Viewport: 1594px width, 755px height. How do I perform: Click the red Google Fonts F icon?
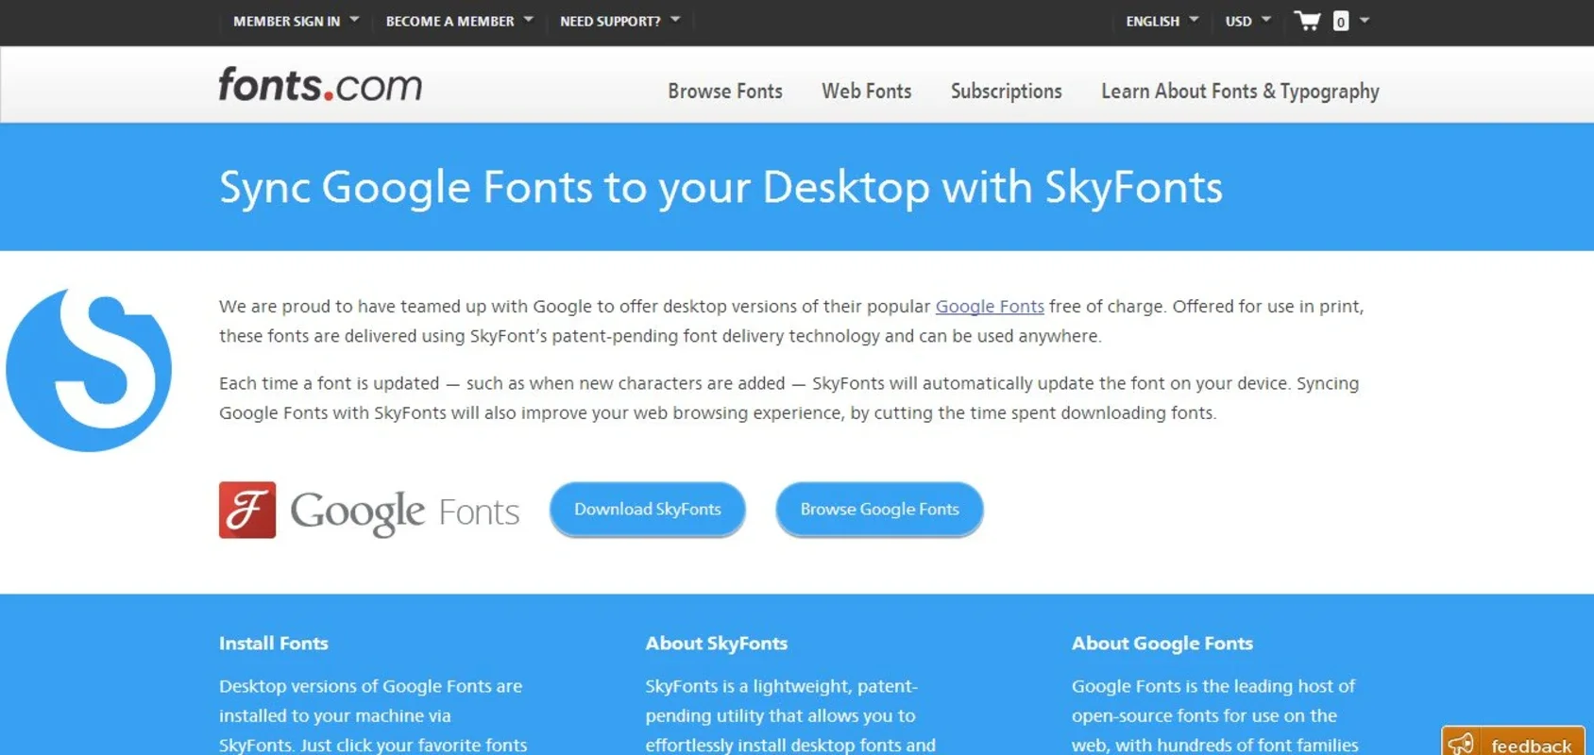[x=247, y=510]
